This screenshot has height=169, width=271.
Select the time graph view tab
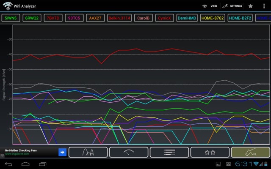click(251, 152)
